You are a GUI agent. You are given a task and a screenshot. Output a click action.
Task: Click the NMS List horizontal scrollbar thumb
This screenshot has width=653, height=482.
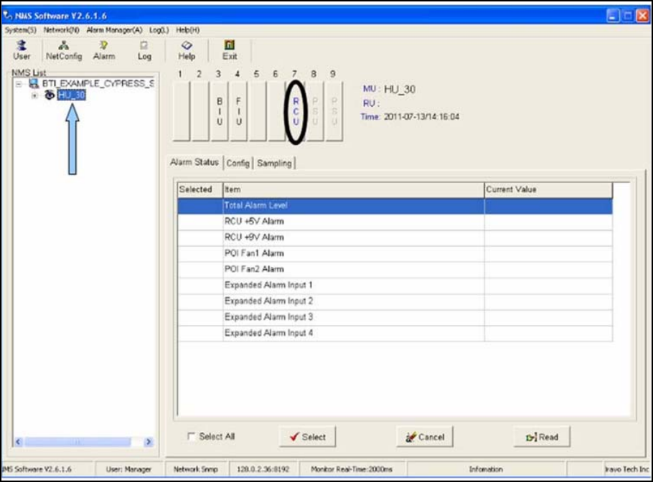77,442
